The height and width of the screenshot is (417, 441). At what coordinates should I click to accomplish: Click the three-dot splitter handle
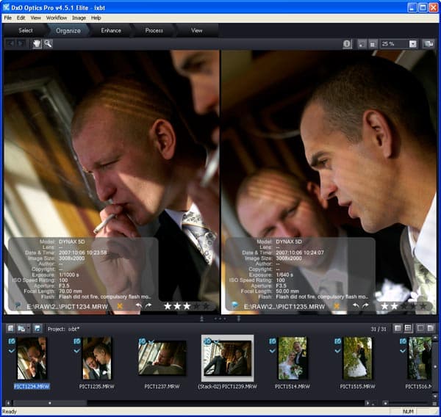tap(220, 319)
